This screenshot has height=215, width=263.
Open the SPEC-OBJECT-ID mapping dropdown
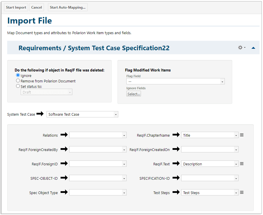98,178
